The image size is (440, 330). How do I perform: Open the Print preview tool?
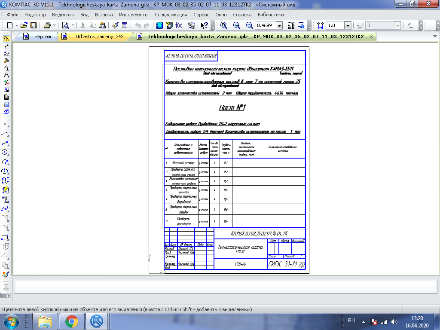(x=65, y=25)
